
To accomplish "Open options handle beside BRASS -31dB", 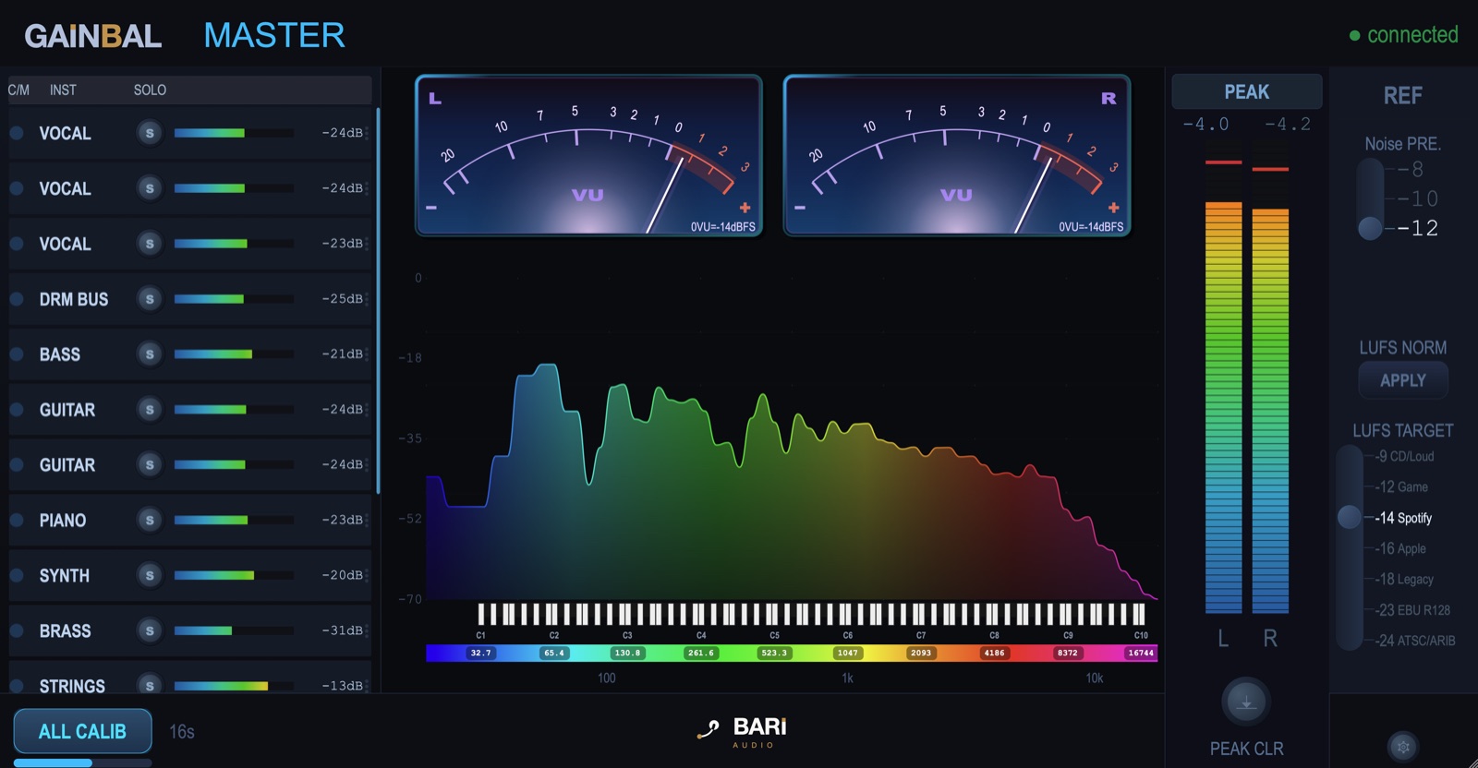I will pos(367,631).
